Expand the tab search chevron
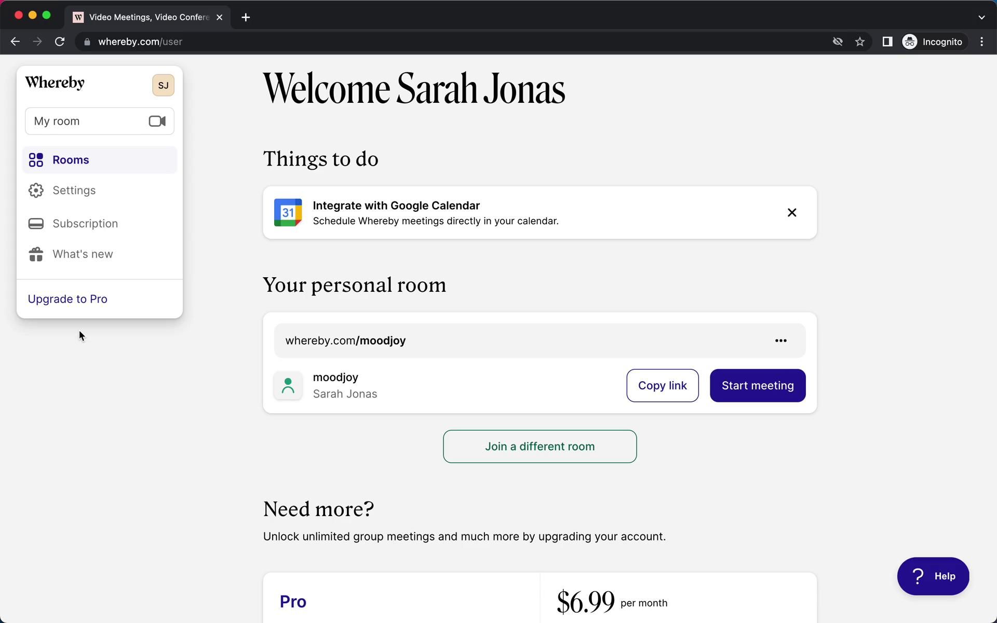 coord(981,17)
